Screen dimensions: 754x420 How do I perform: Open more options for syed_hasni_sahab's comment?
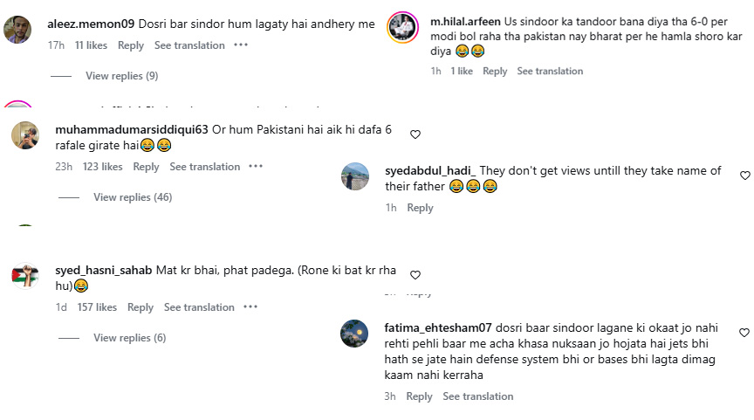coord(250,307)
